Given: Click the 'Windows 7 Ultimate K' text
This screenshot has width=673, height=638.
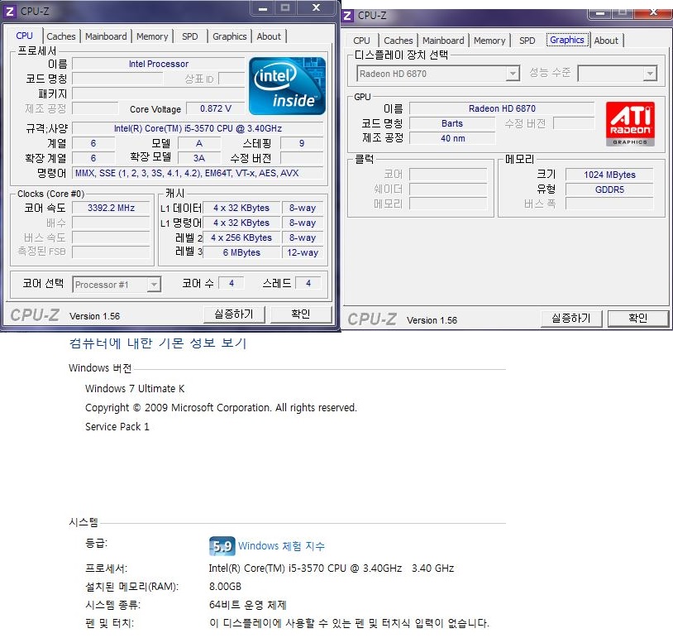Looking at the screenshot, I should pyautogui.click(x=135, y=389).
